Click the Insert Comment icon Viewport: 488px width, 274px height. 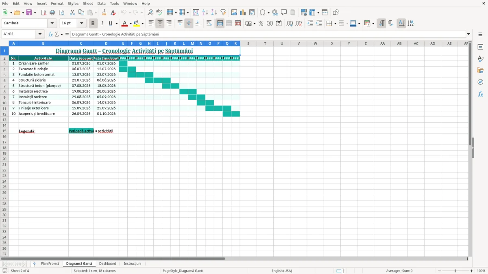pos(284,13)
